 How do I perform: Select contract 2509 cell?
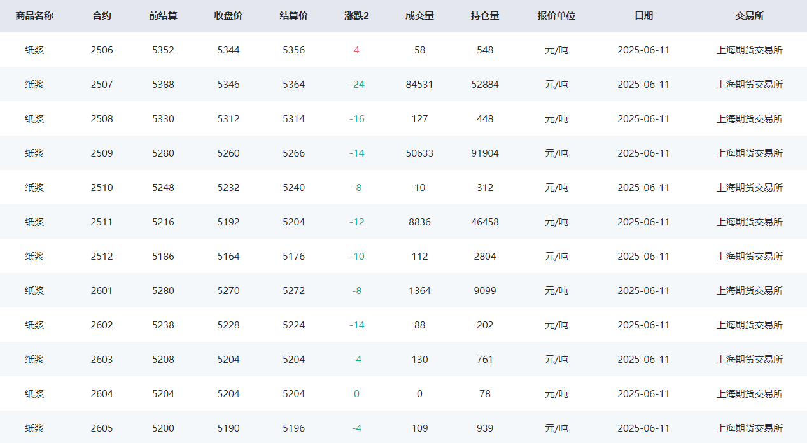pos(102,153)
